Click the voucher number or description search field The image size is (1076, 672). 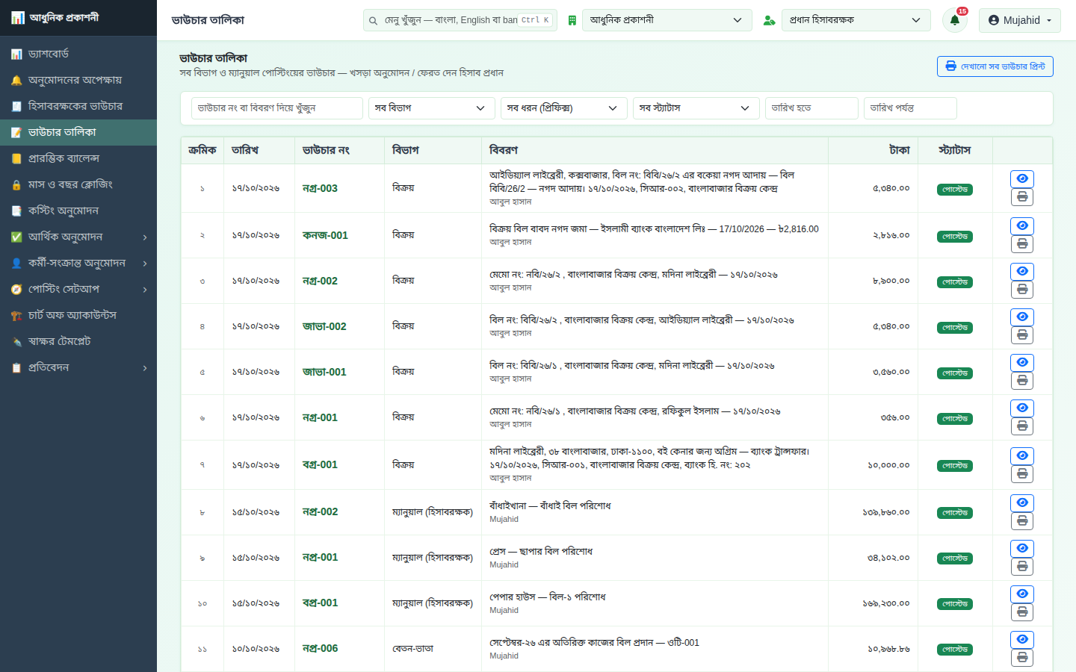[x=276, y=108]
